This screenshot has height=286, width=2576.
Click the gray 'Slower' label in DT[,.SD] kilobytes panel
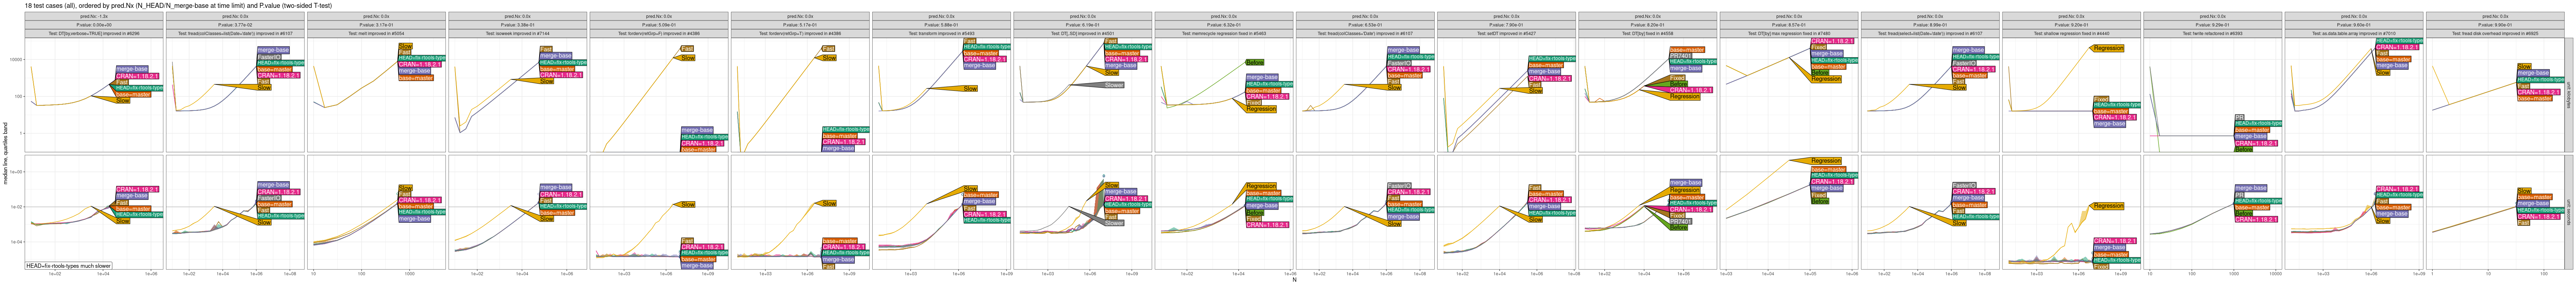(x=1114, y=85)
